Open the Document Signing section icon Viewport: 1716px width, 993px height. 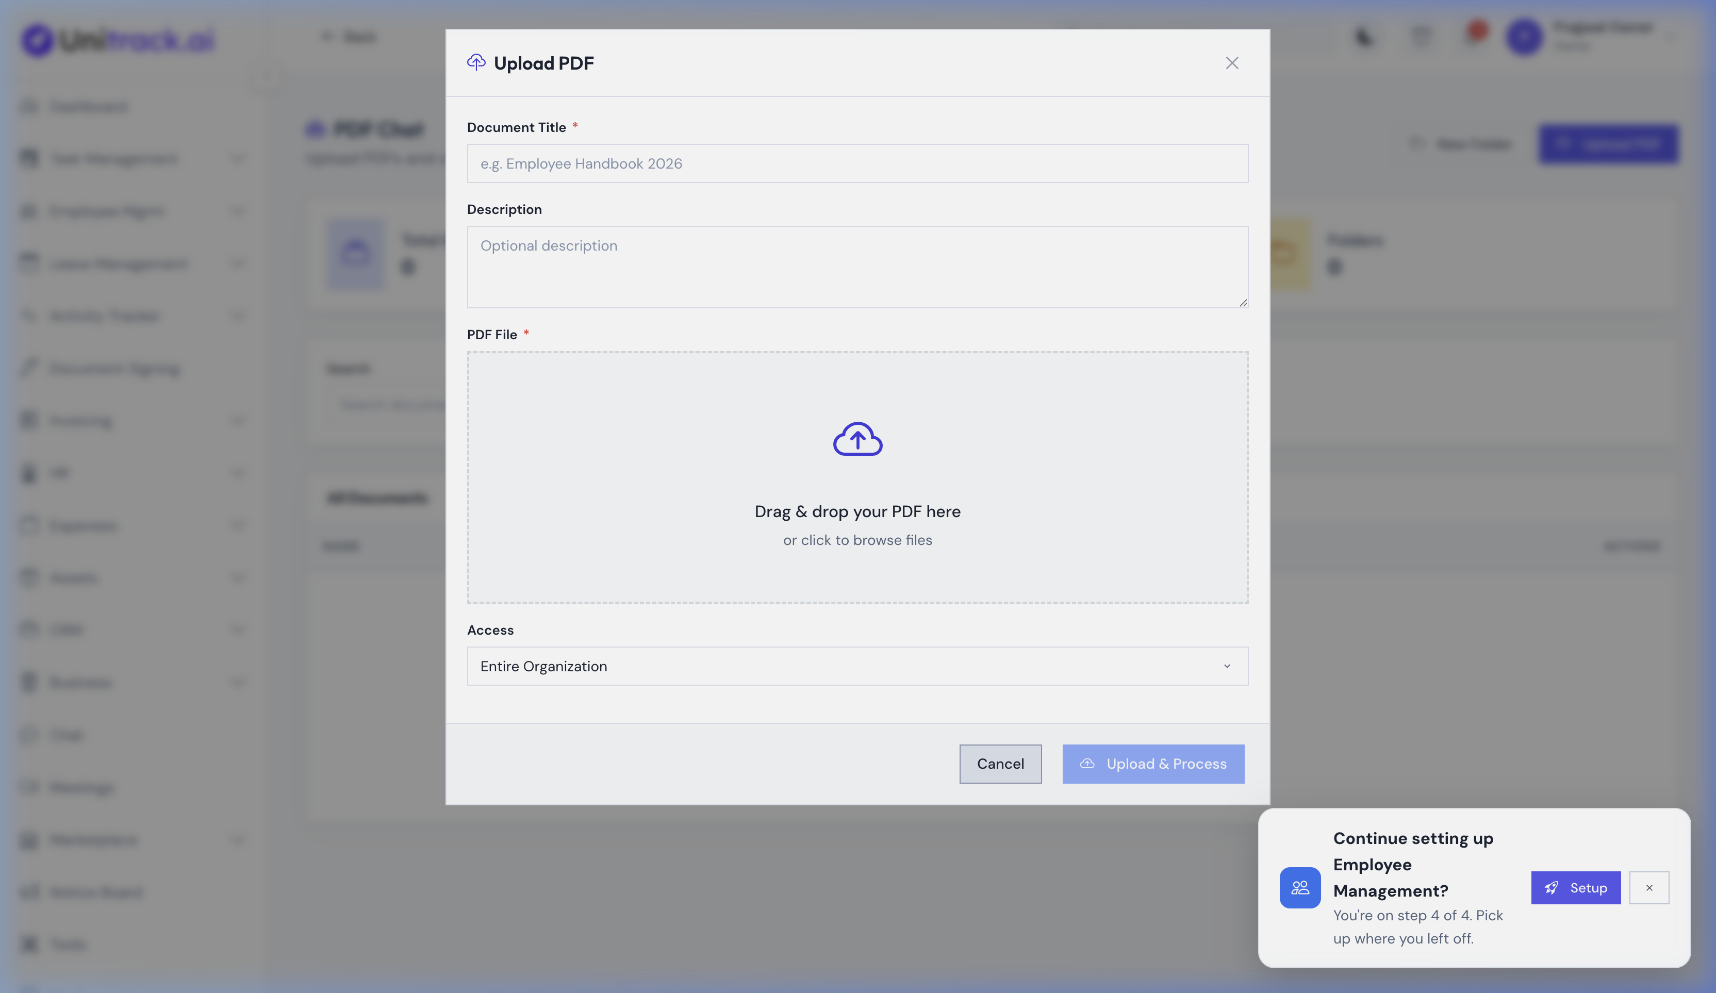28,368
